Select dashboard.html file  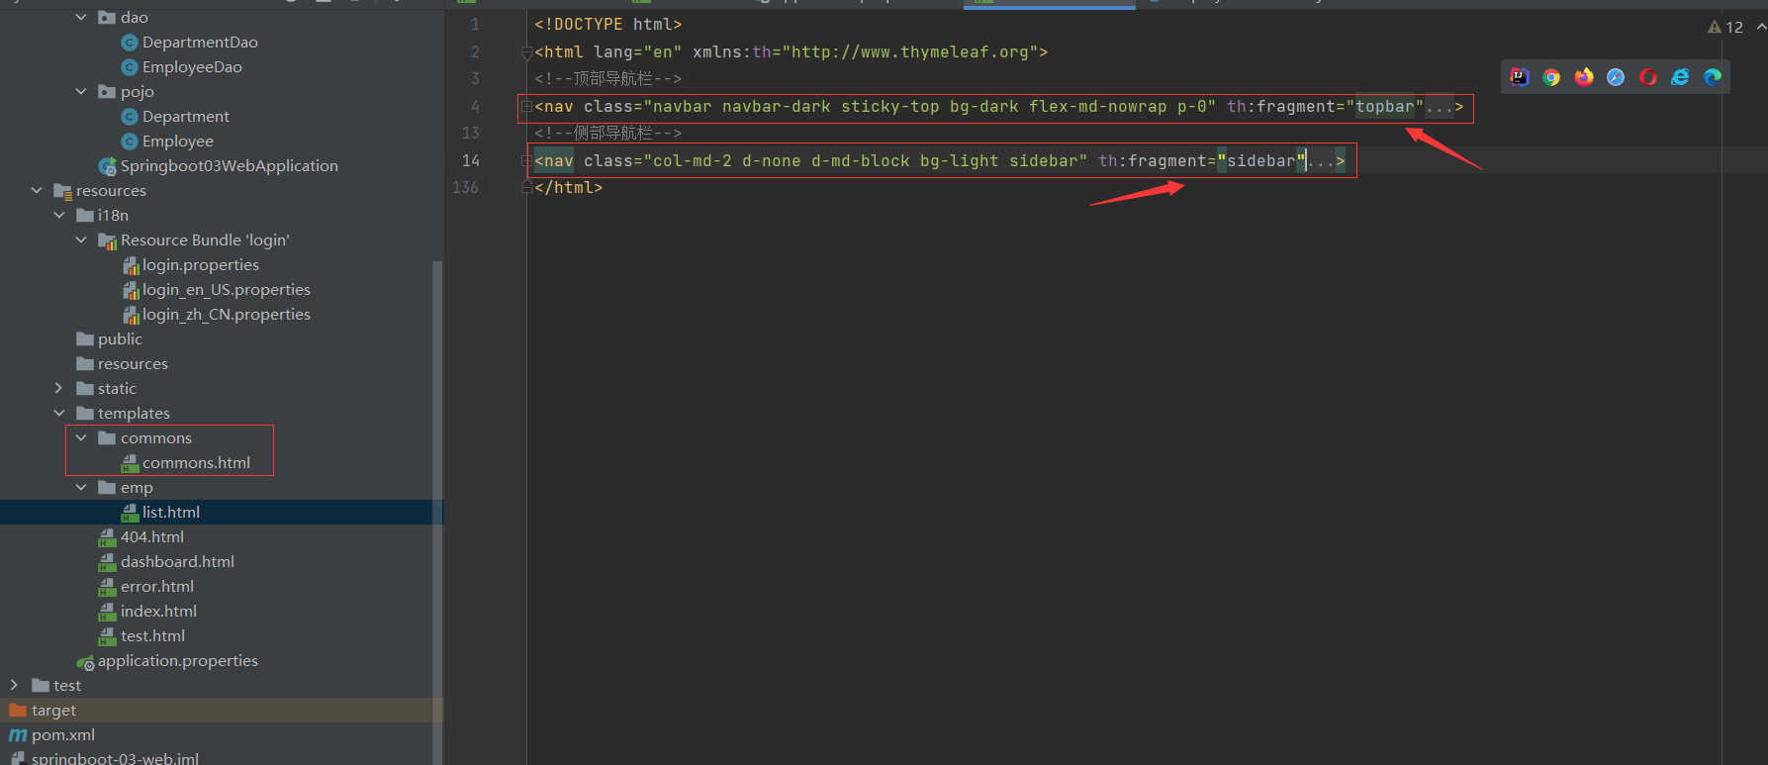(x=177, y=562)
